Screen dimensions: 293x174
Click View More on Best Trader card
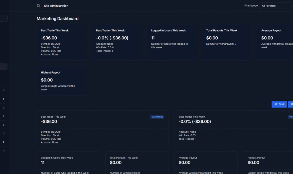click(291, 117)
